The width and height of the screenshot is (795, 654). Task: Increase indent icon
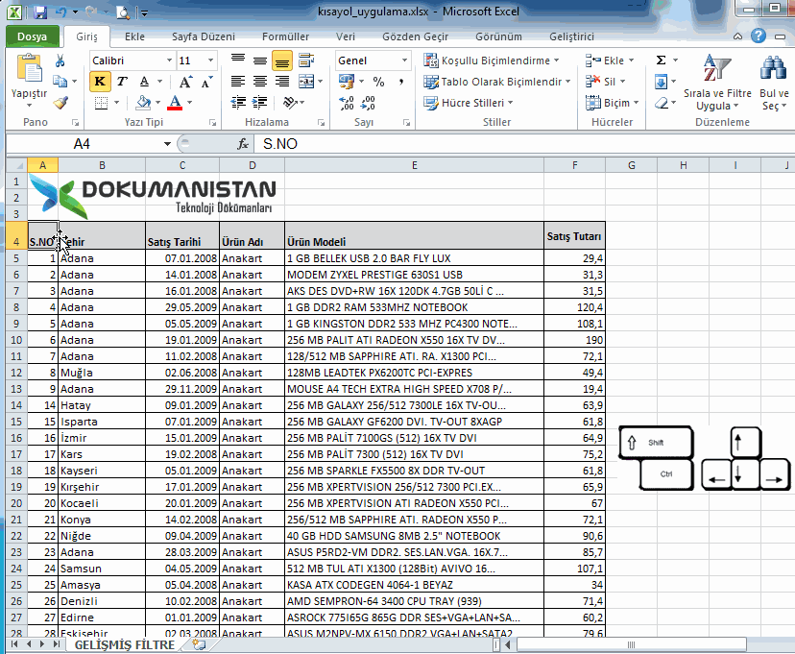pyautogui.click(x=260, y=103)
